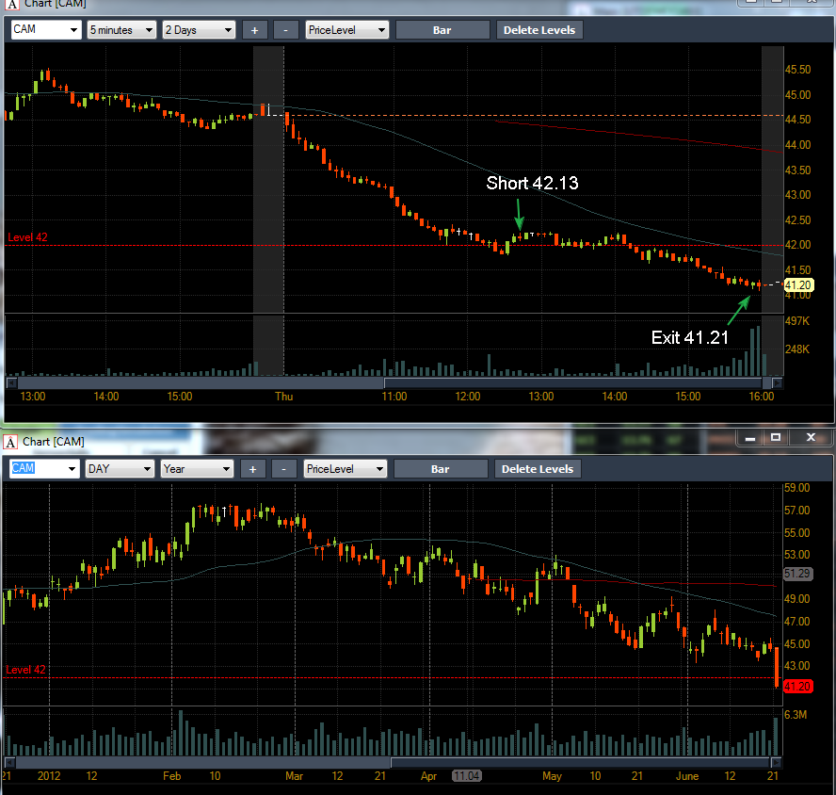
Task: Click scroll left arrow of top chart scrollbar
Action: click(11, 382)
